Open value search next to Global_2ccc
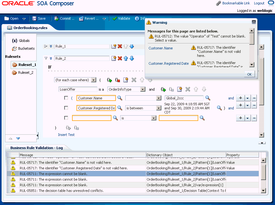The image size is (275, 205). coord(208,98)
